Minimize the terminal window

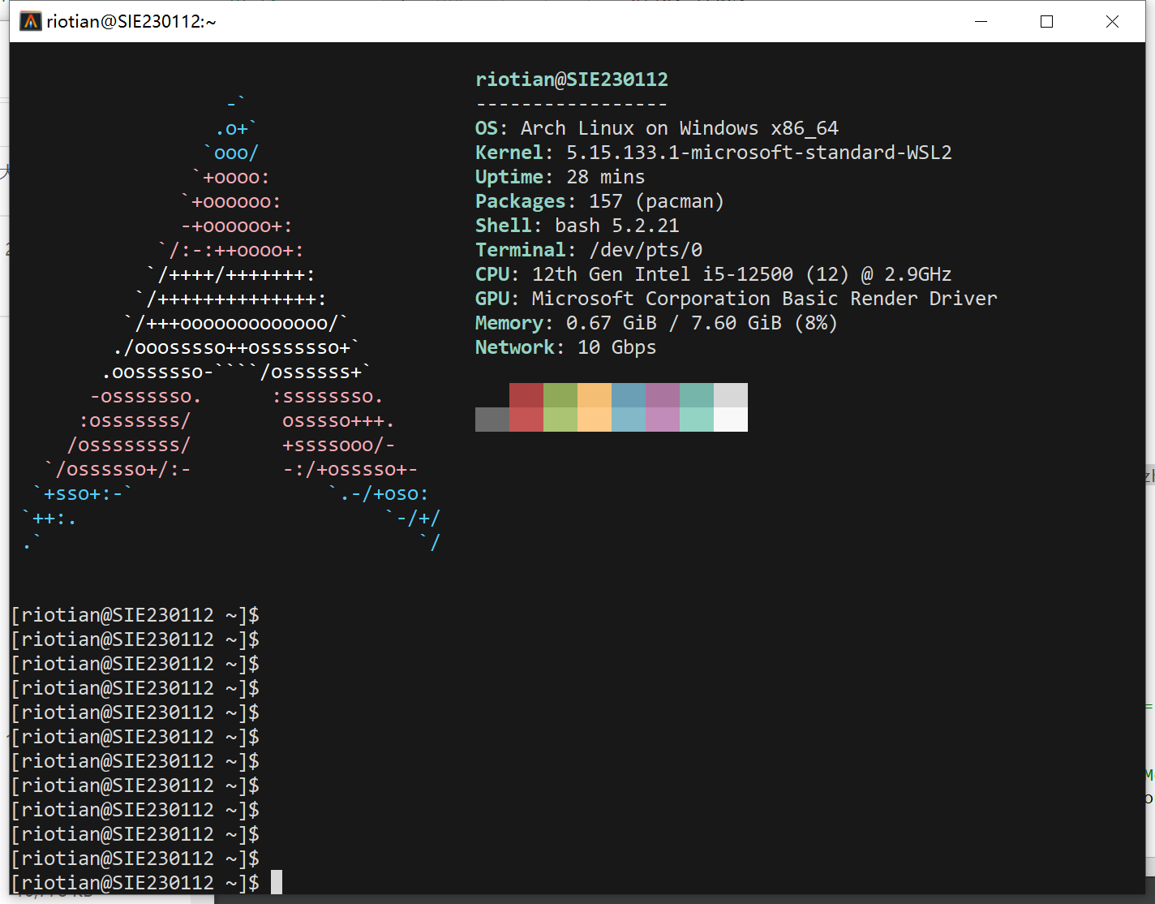[x=981, y=21]
